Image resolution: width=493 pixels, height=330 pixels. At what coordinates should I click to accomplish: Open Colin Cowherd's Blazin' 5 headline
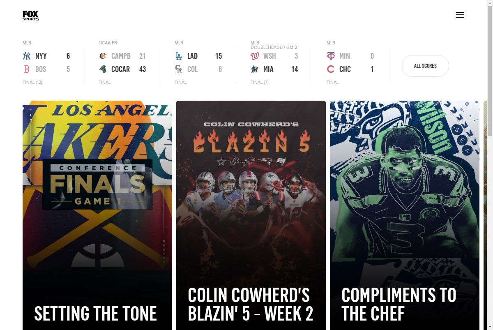(251, 304)
